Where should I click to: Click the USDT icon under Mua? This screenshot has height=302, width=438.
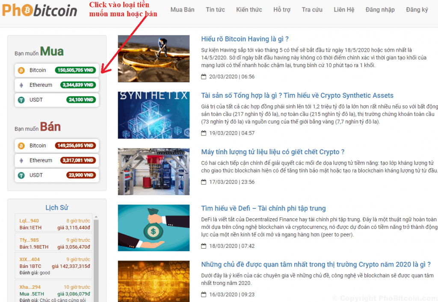pyautogui.click(x=21, y=100)
